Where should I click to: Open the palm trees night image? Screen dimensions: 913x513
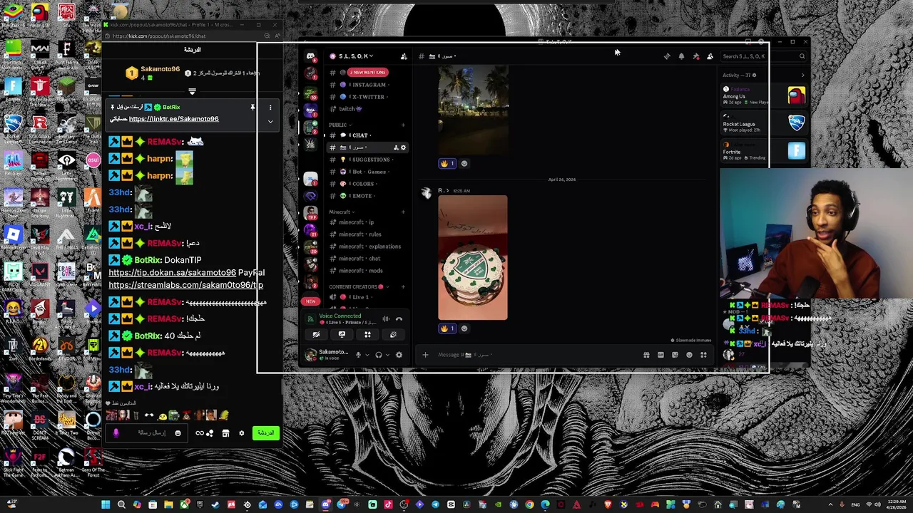[x=473, y=110]
